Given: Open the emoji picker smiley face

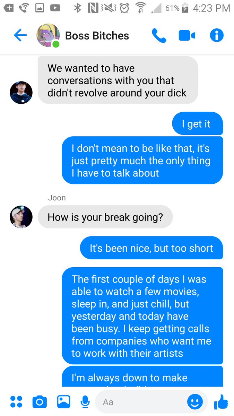Looking at the screenshot, I should tap(195, 402).
